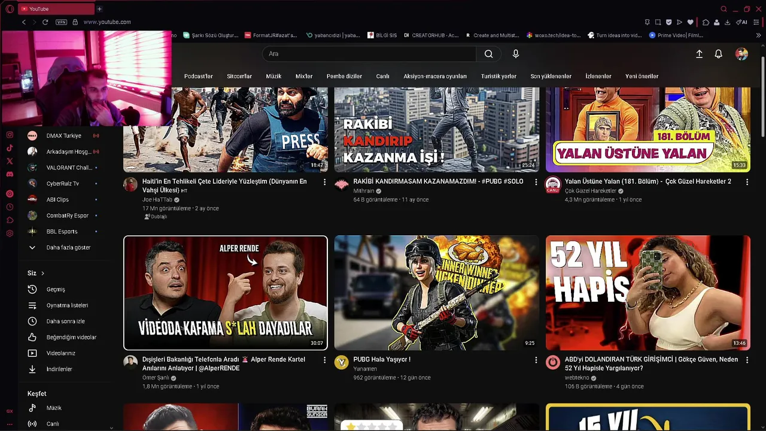Select the Son yüklenenler filter chip

click(x=551, y=77)
